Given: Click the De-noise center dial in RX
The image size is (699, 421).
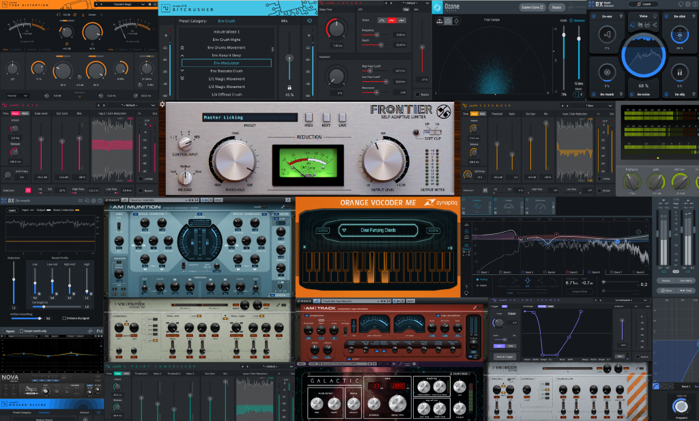Looking at the screenshot, I should click(x=643, y=53).
